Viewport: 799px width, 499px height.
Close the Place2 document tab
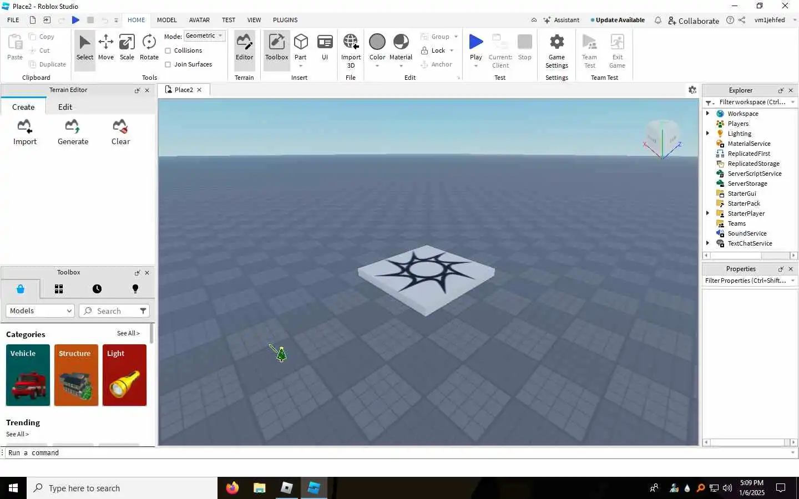(x=199, y=90)
